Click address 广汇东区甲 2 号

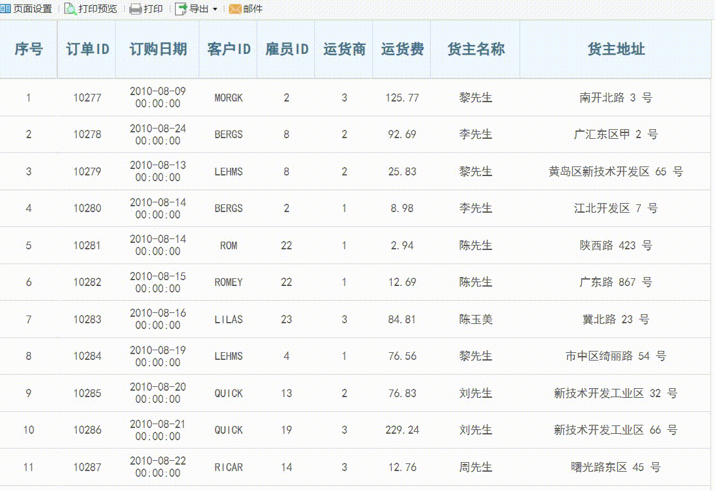[615, 134]
